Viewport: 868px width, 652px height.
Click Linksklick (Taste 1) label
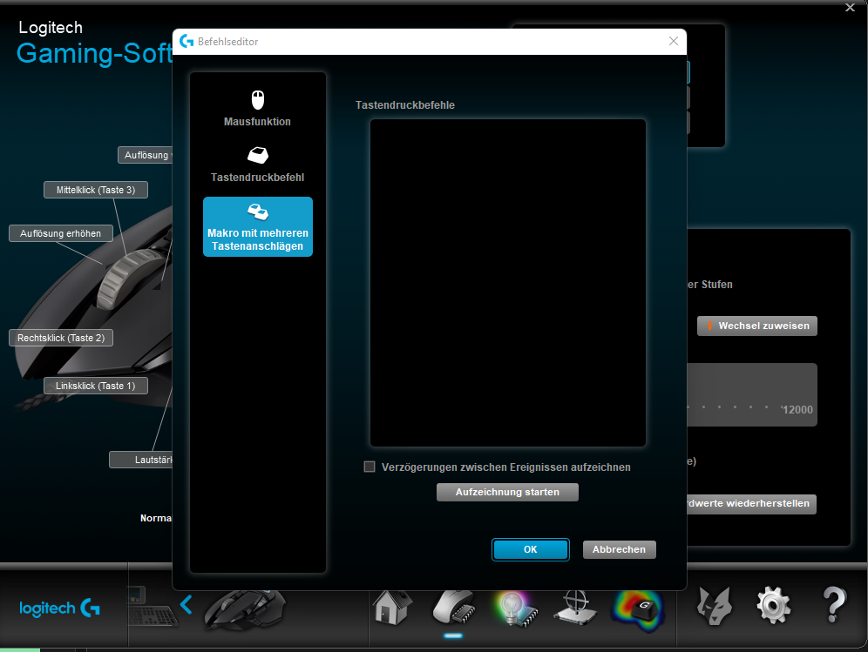click(96, 386)
